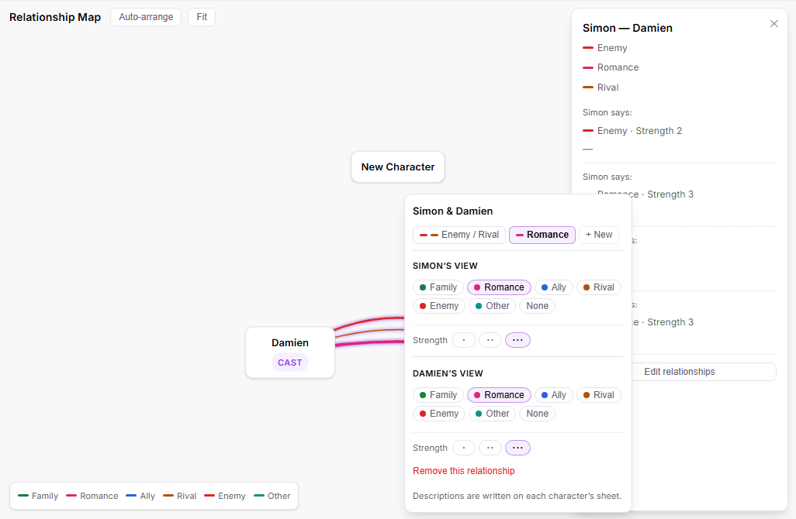The image size is (796, 519).
Task: Set Simon's view to Ally
Action: 554,287
